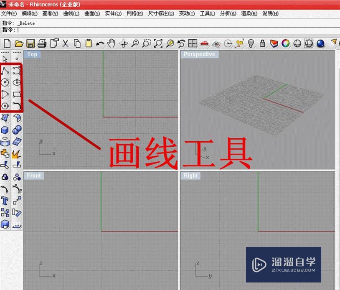
Task: Select the Polygon tool
Action: 5,106
